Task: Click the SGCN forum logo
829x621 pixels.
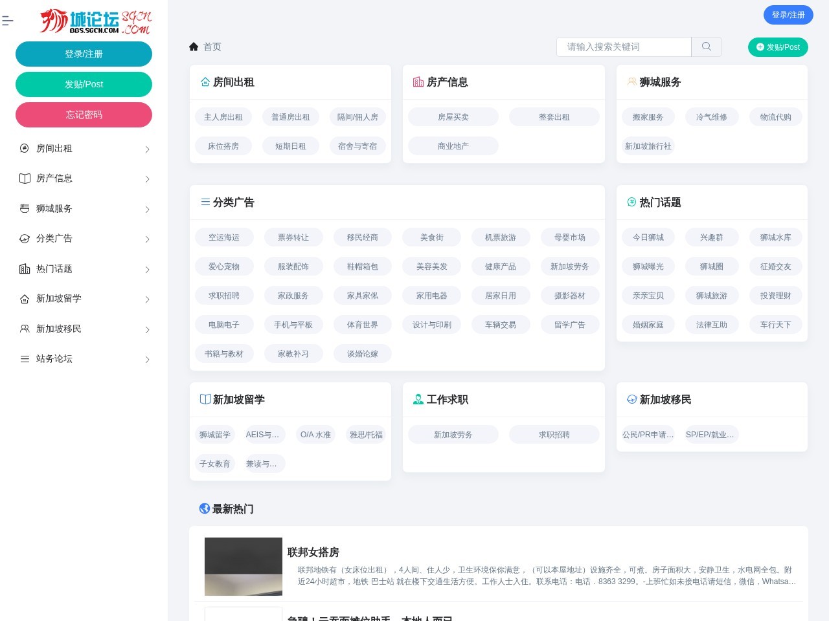Action: (96, 21)
